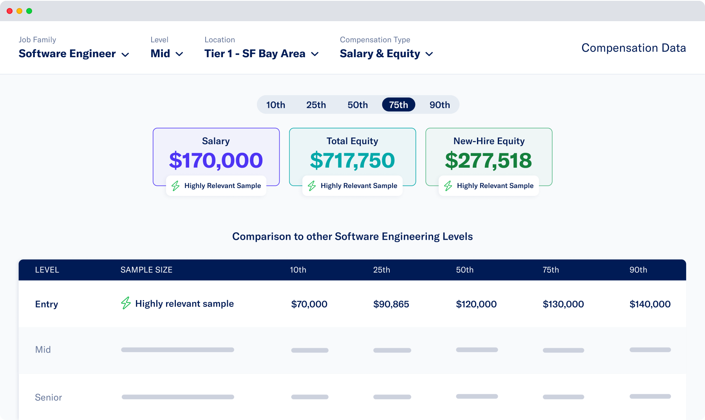705x420 pixels.
Task: Click the SAMPLE SIZE column header
Action: click(146, 270)
